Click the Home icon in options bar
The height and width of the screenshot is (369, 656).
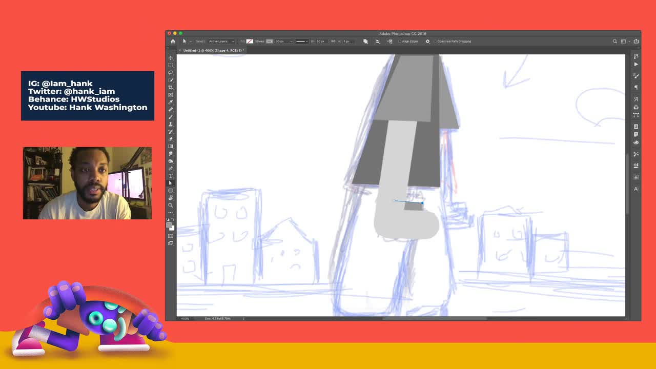pyautogui.click(x=173, y=41)
